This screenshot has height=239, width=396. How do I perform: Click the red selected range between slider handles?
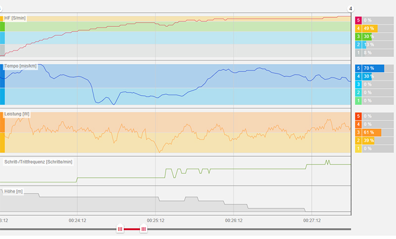[132, 229]
